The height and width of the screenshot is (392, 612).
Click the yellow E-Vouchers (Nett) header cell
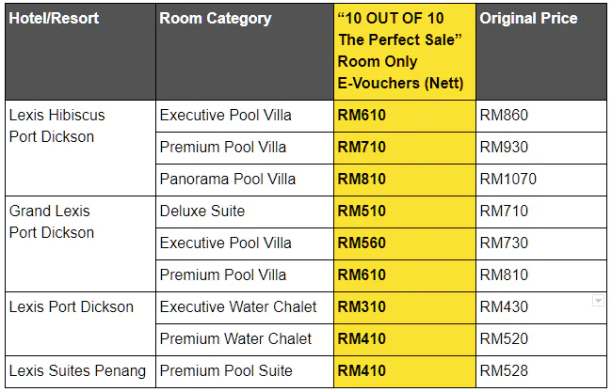click(x=405, y=52)
